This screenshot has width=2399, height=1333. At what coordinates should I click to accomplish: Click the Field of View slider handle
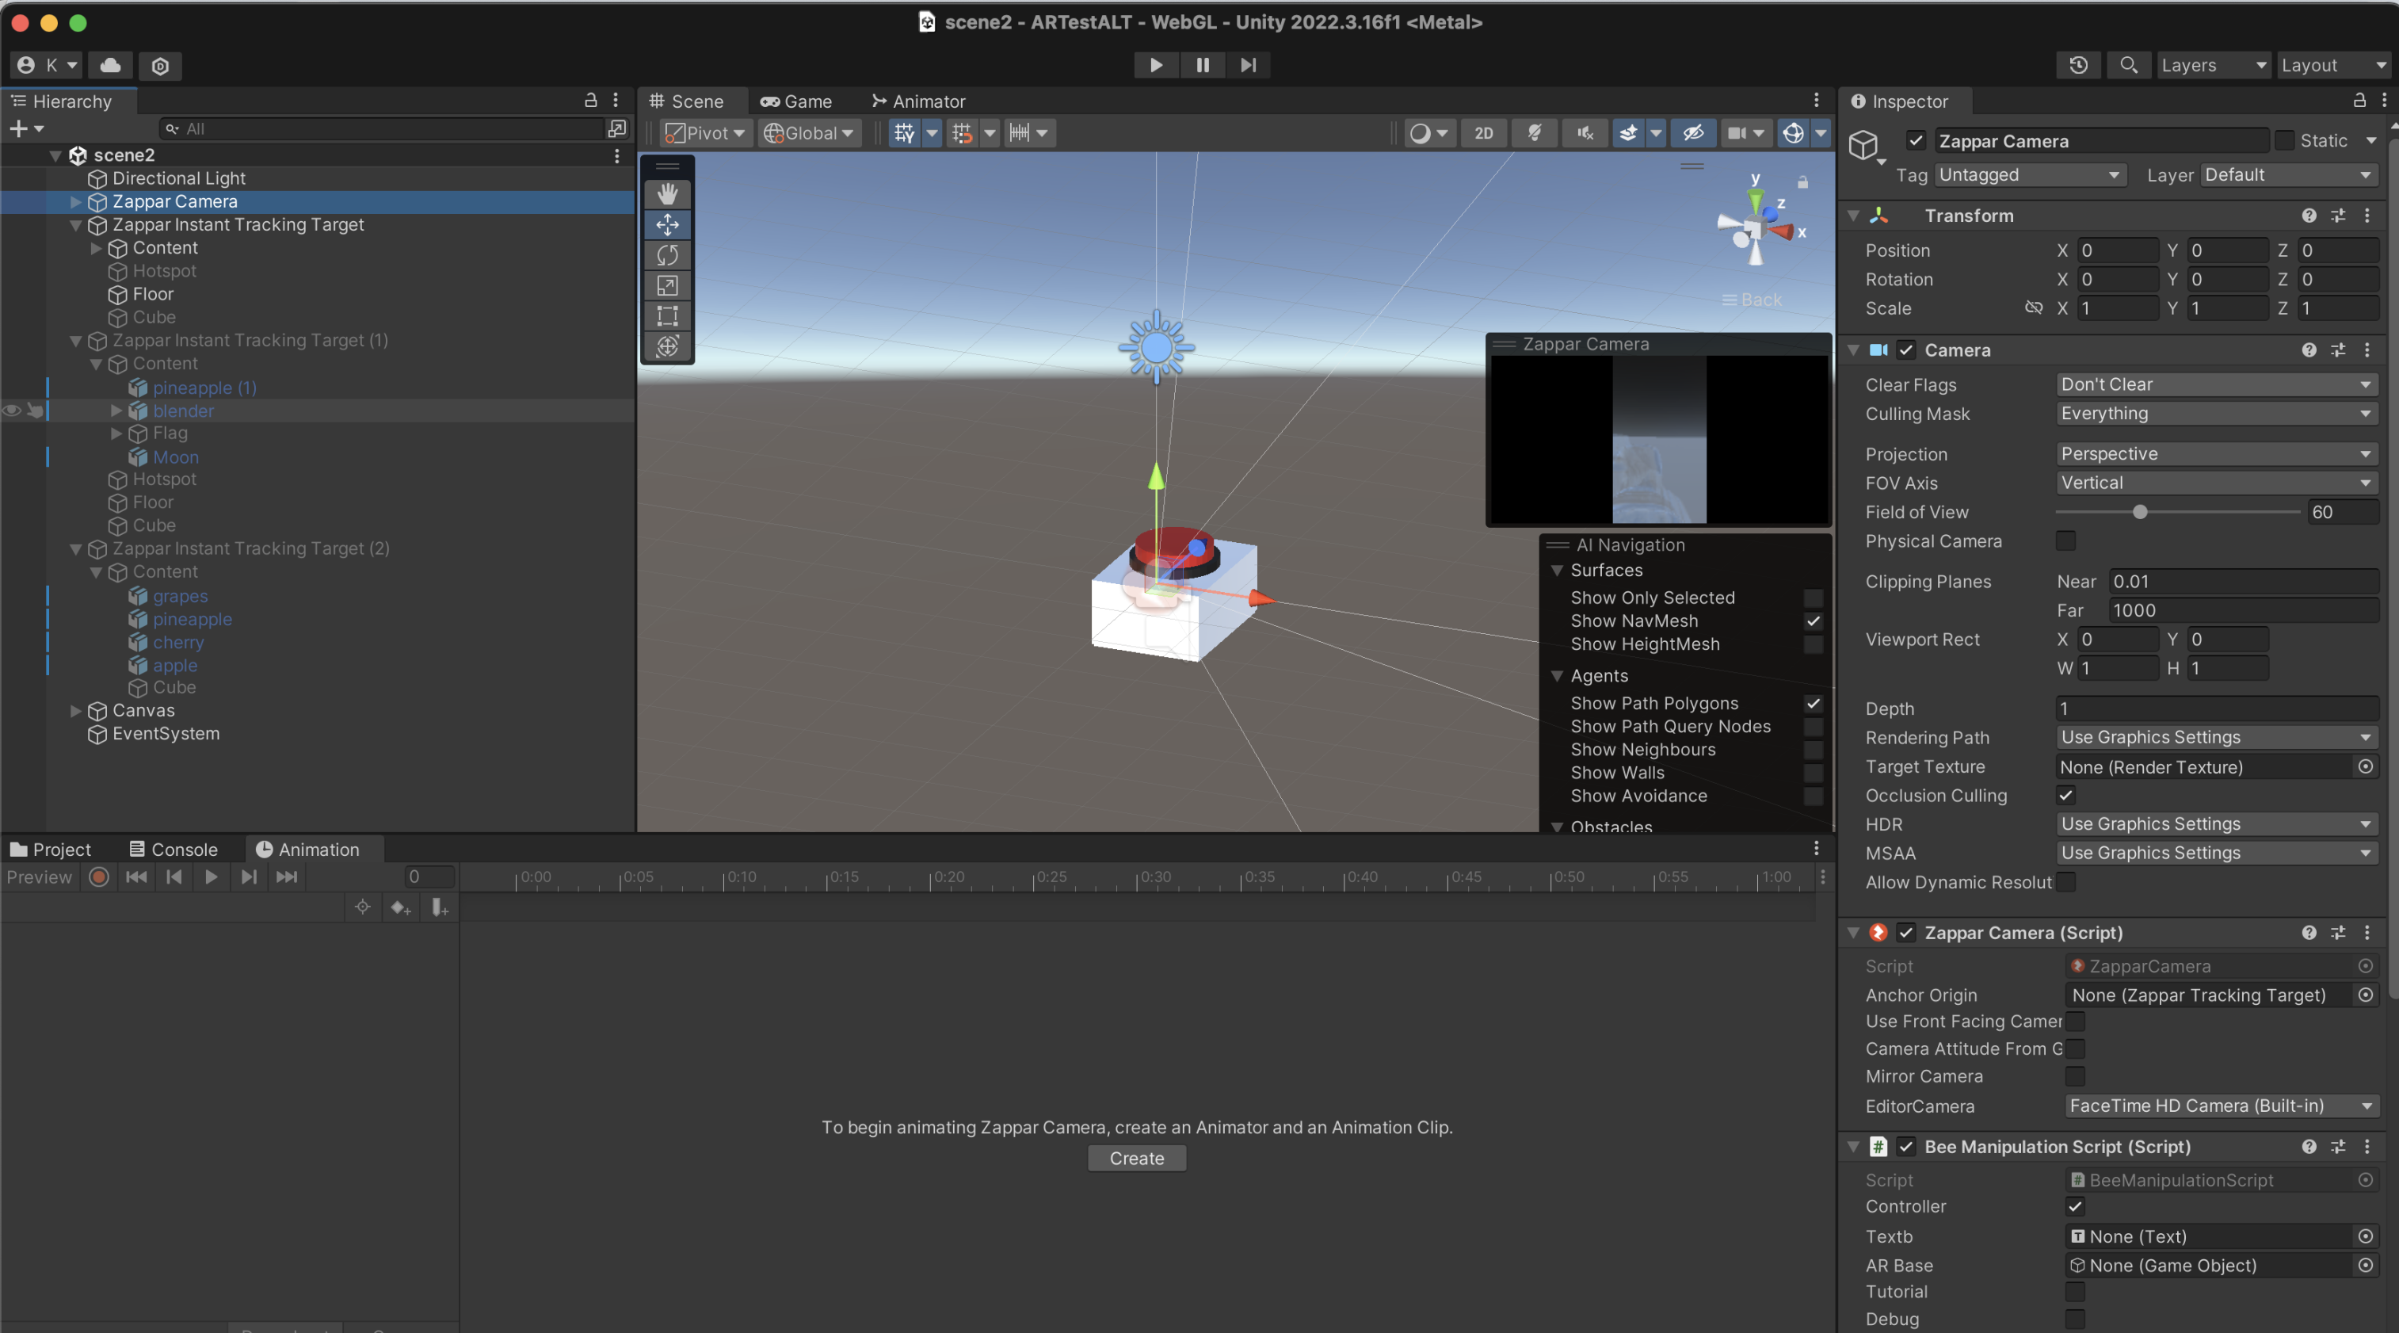[2139, 512]
